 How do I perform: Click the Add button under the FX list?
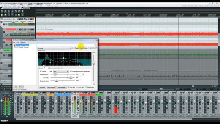(x=15, y=87)
